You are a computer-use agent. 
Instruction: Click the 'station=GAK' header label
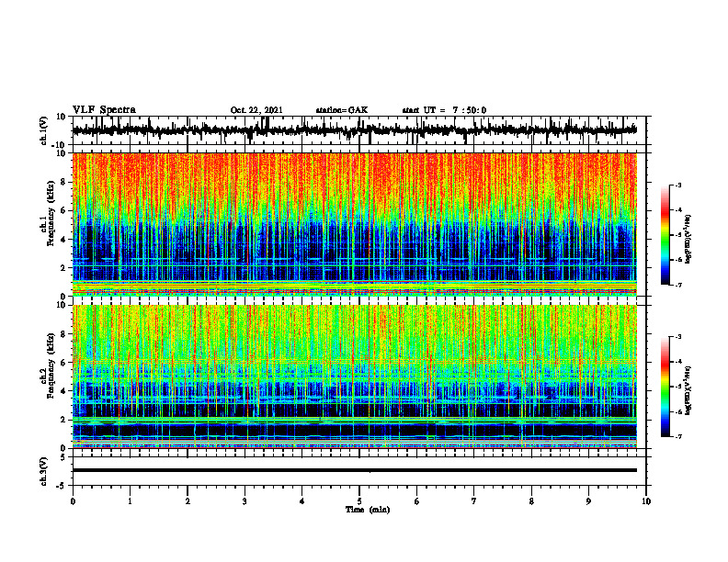(342, 110)
